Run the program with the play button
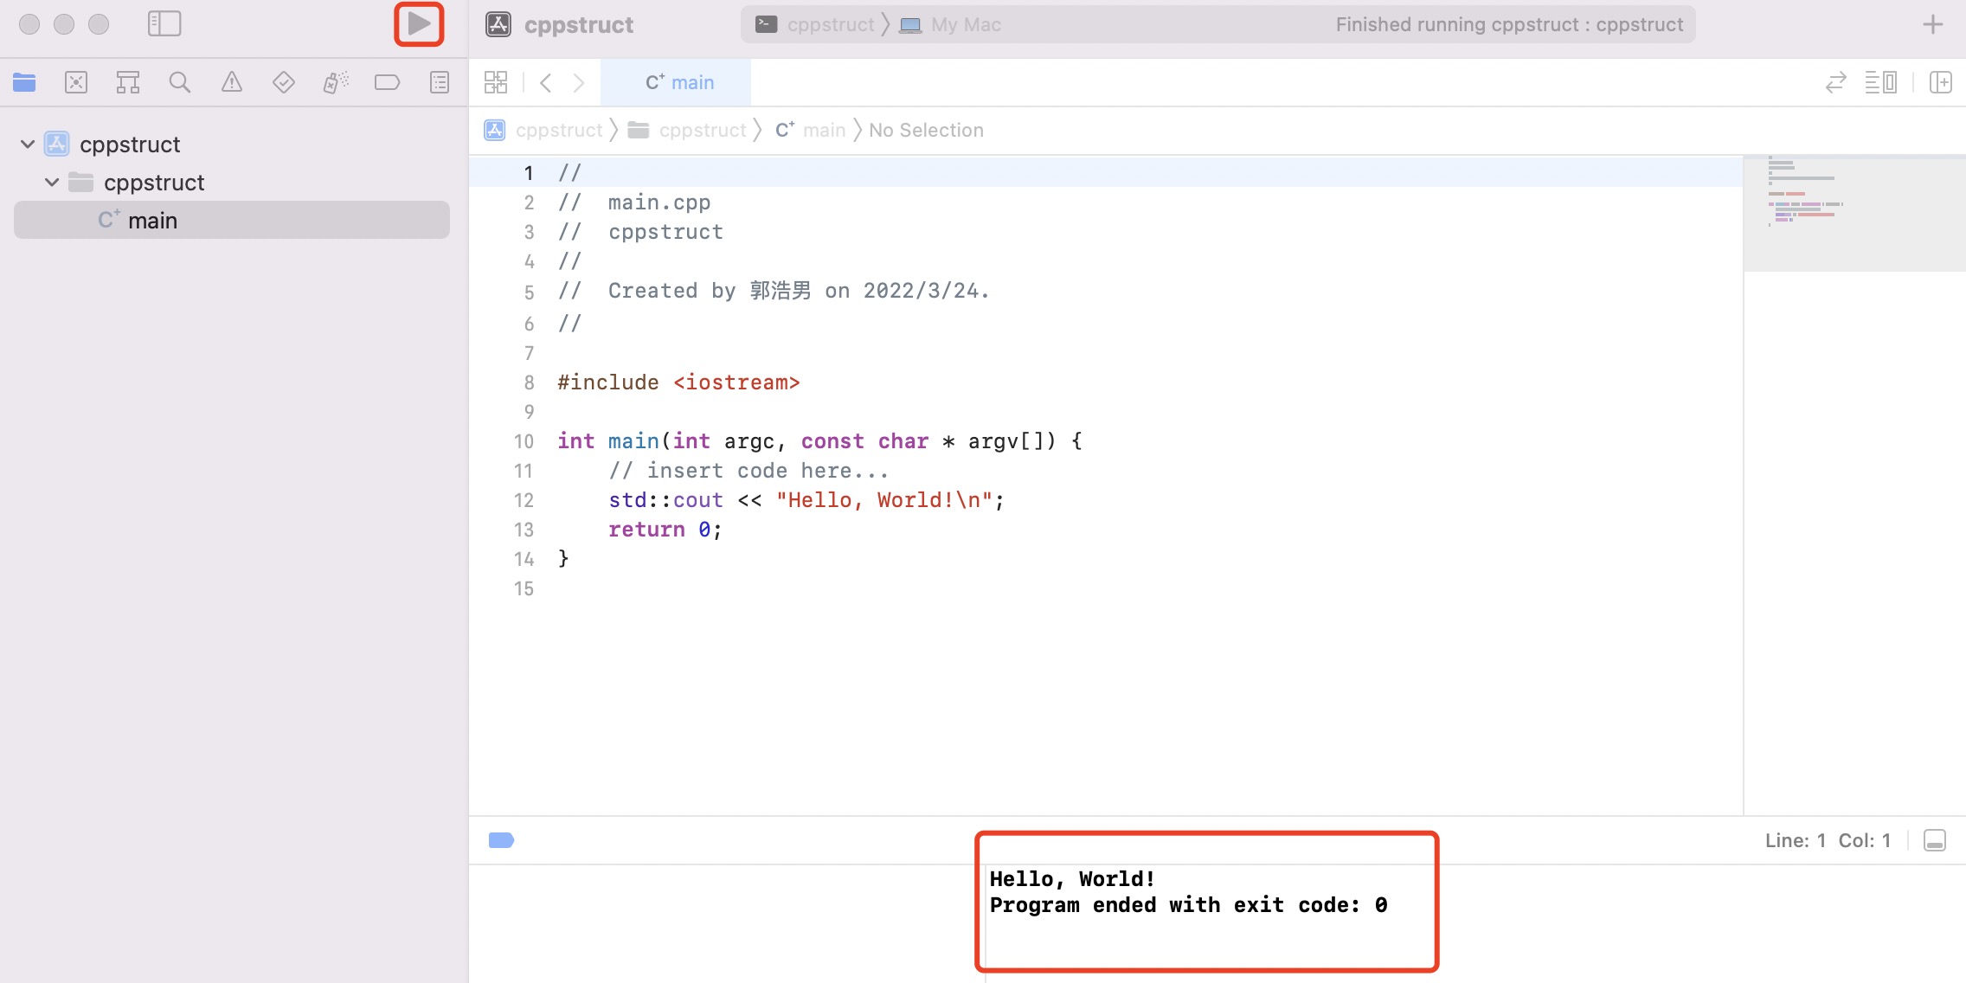This screenshot has width=1966, height=983. [418, 23]
